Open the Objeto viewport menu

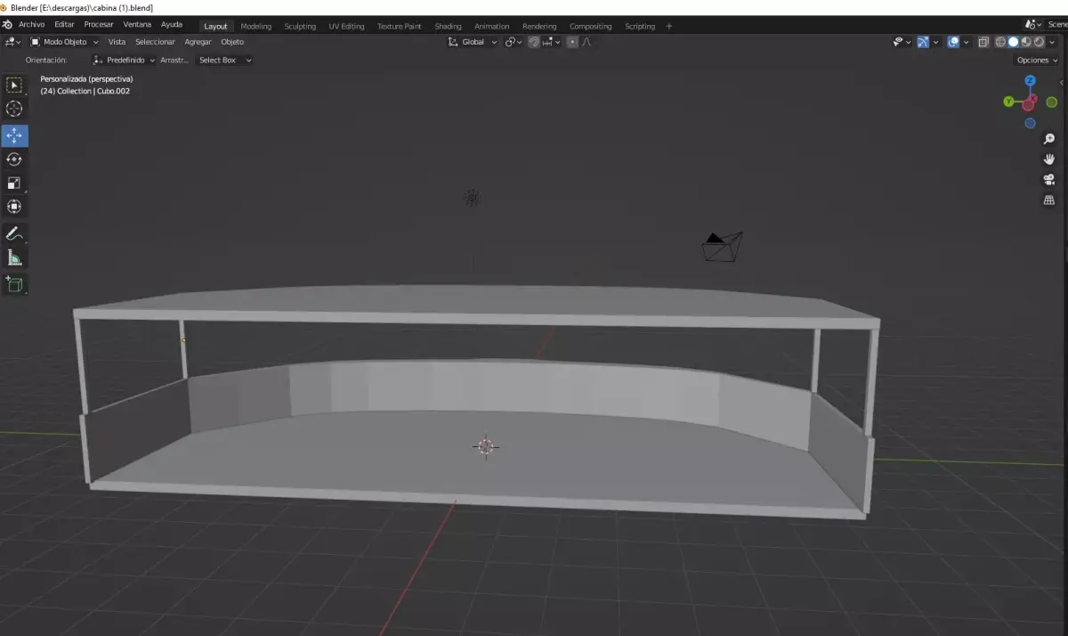[x=232, y=42]
